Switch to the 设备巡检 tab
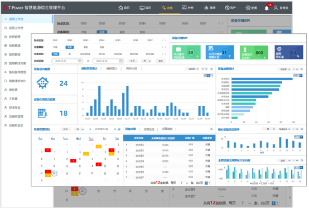Screen dimensions: 309x208 coord(149,129)
